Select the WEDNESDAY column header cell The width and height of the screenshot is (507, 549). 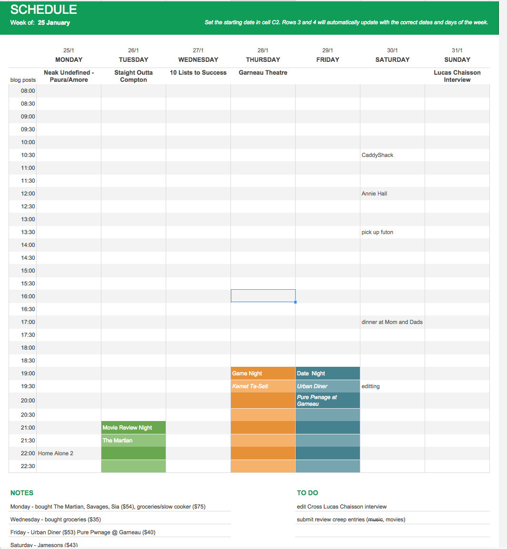click(x=198, y=59)
